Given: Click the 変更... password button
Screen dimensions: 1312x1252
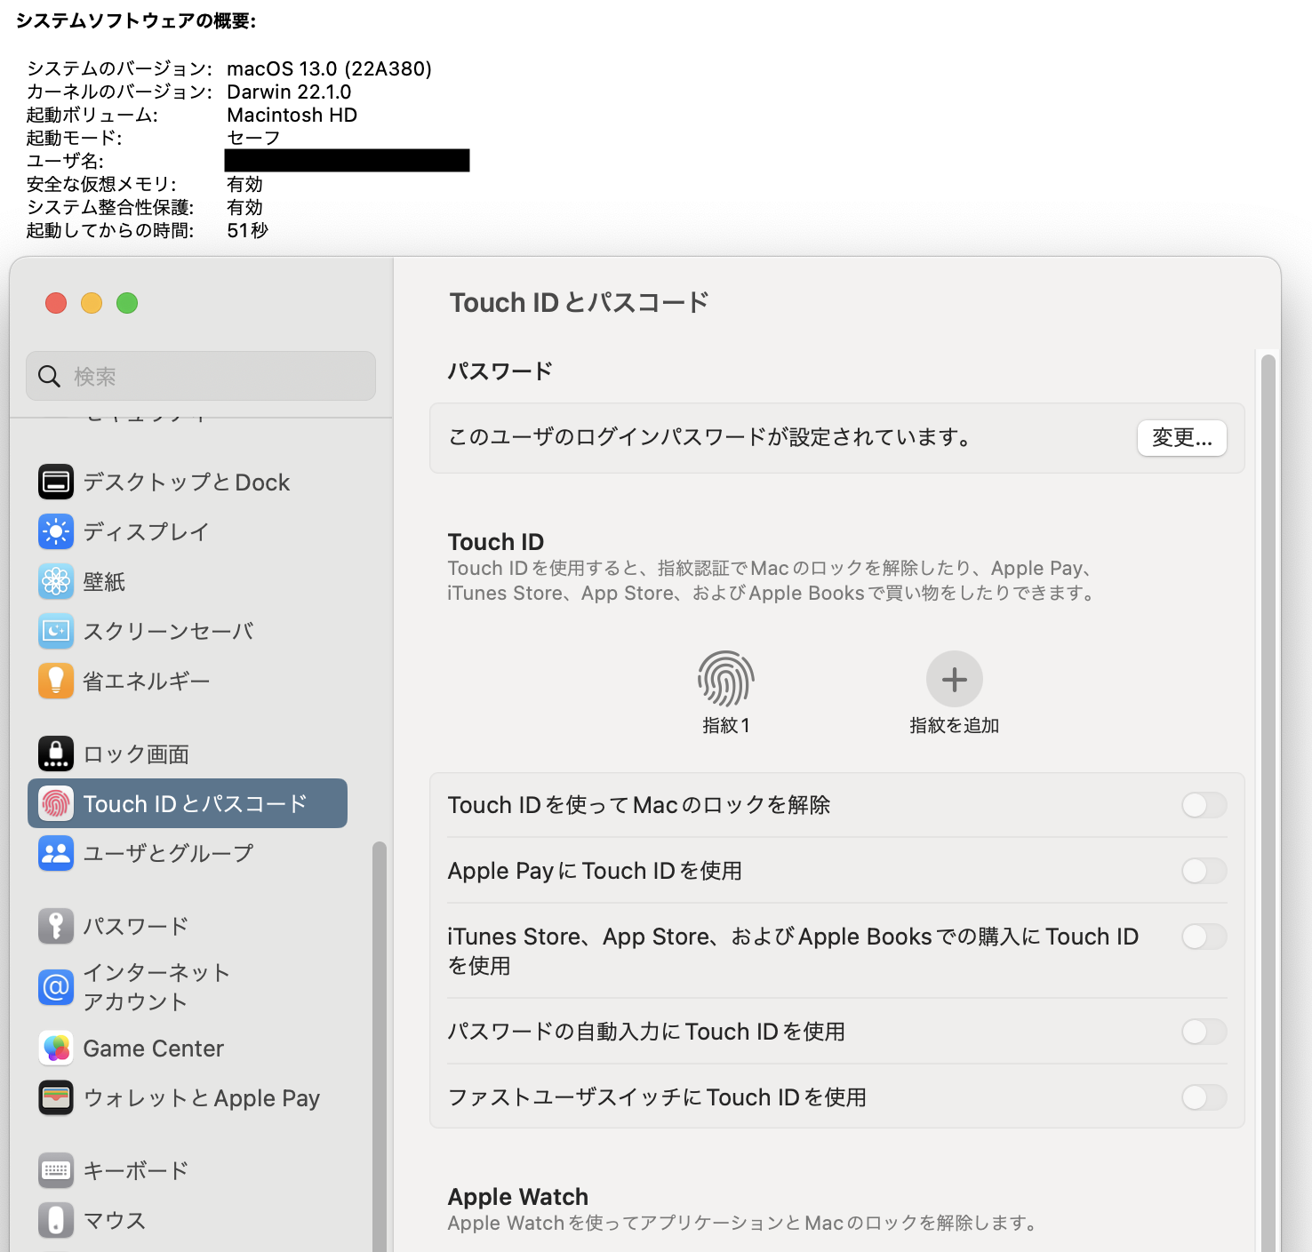Looking at the screenshot, I should pos(1182,438).
